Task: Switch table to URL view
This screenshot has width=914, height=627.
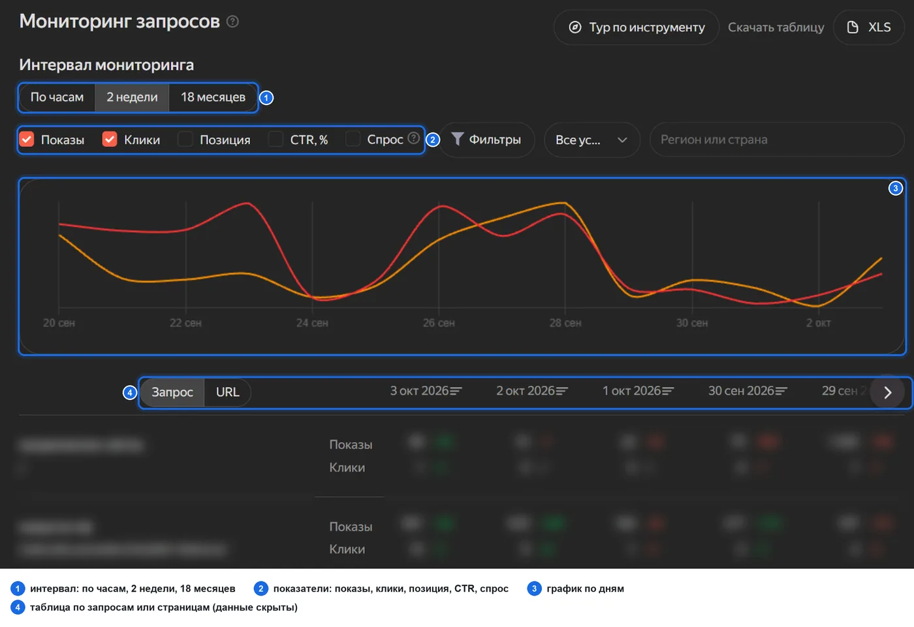Action: point(228,392)
